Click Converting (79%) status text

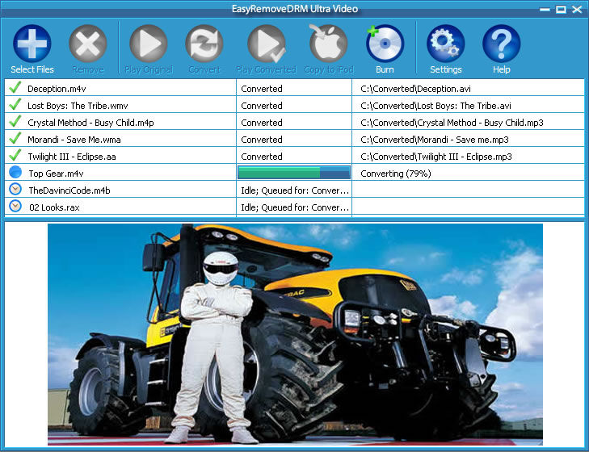click(396, 174)
